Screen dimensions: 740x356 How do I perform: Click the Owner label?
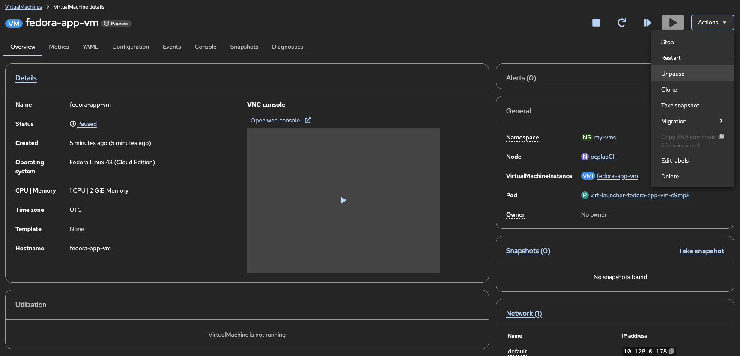pos(515,214)
